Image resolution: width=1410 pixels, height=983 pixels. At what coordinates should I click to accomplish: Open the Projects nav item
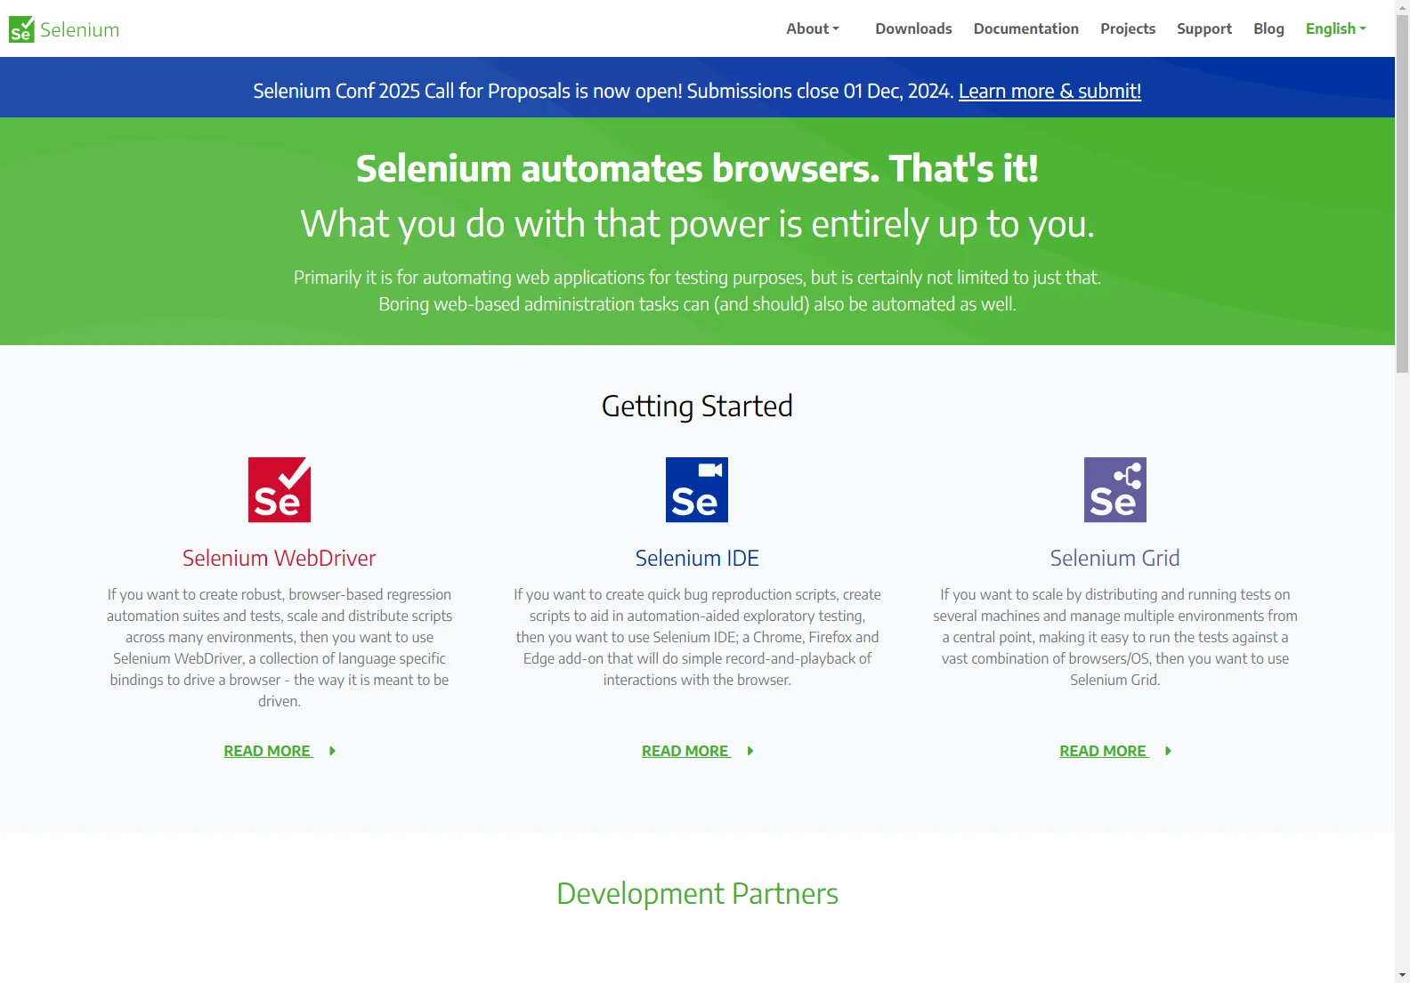1128,28
